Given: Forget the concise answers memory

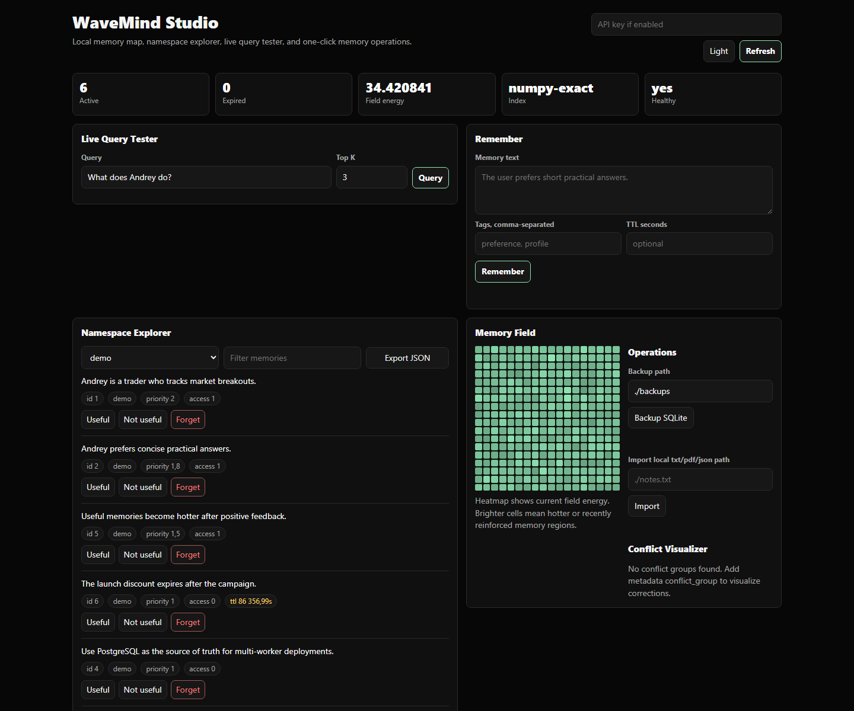Looking at the screenshot, I should (x=188, y=487).
